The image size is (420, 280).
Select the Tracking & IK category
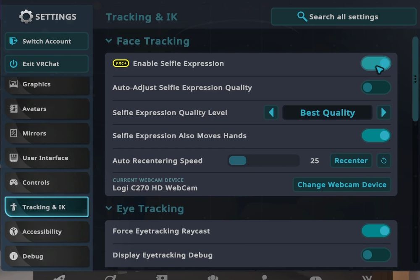pyautogui.click(x=47, y=207)
